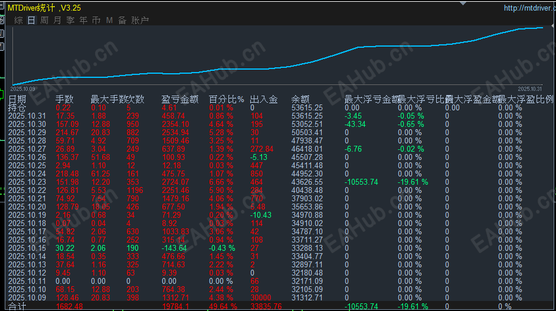Switch to the 综 summary tab
This screenshot has width=556, height=311.
(18, 21)
